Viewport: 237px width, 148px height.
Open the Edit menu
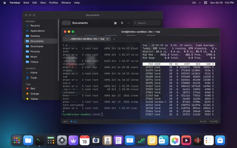tap(35, 3)
